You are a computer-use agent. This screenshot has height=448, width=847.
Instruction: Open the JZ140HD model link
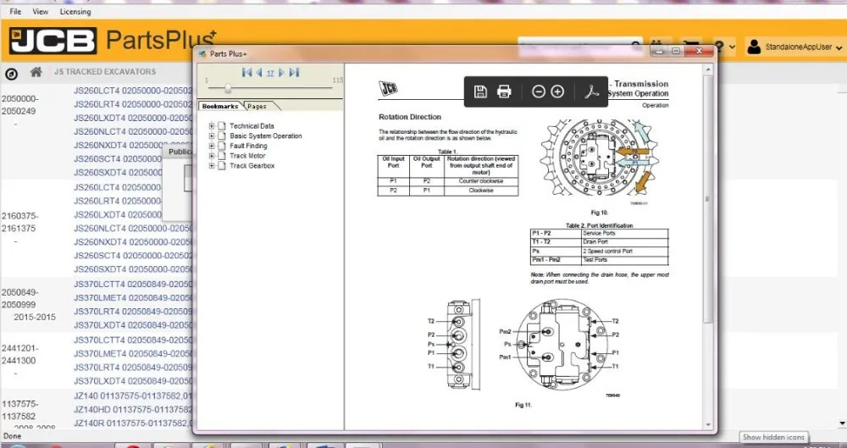pos(133,409)
